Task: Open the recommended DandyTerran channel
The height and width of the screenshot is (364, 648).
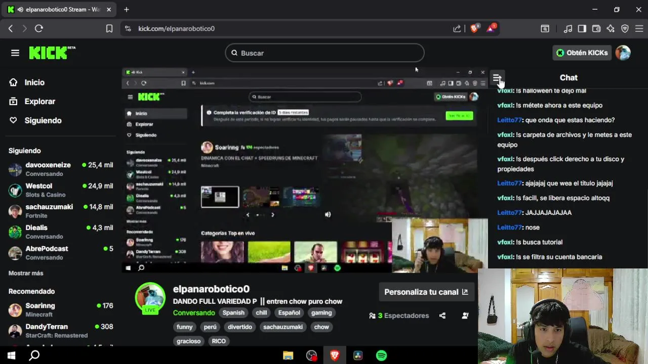Action: [x=61, y=331]
